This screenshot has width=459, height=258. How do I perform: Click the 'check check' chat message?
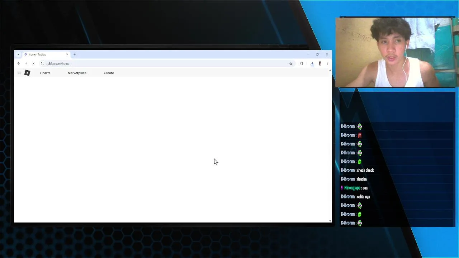[x=365, y=170]
